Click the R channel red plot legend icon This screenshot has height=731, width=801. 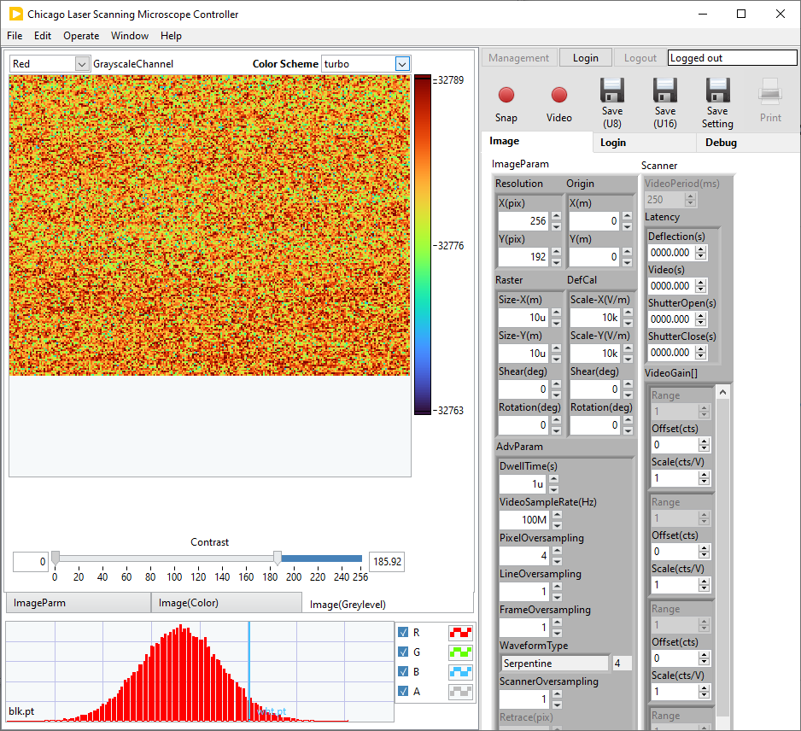[x=460, y=633]
